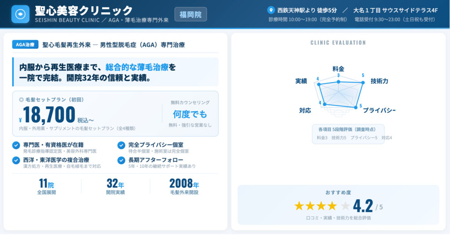Image resolution: width=450 pixels, height=235 pixels.
Task: Click the 技術力 radar chart label
Action: 379,81
